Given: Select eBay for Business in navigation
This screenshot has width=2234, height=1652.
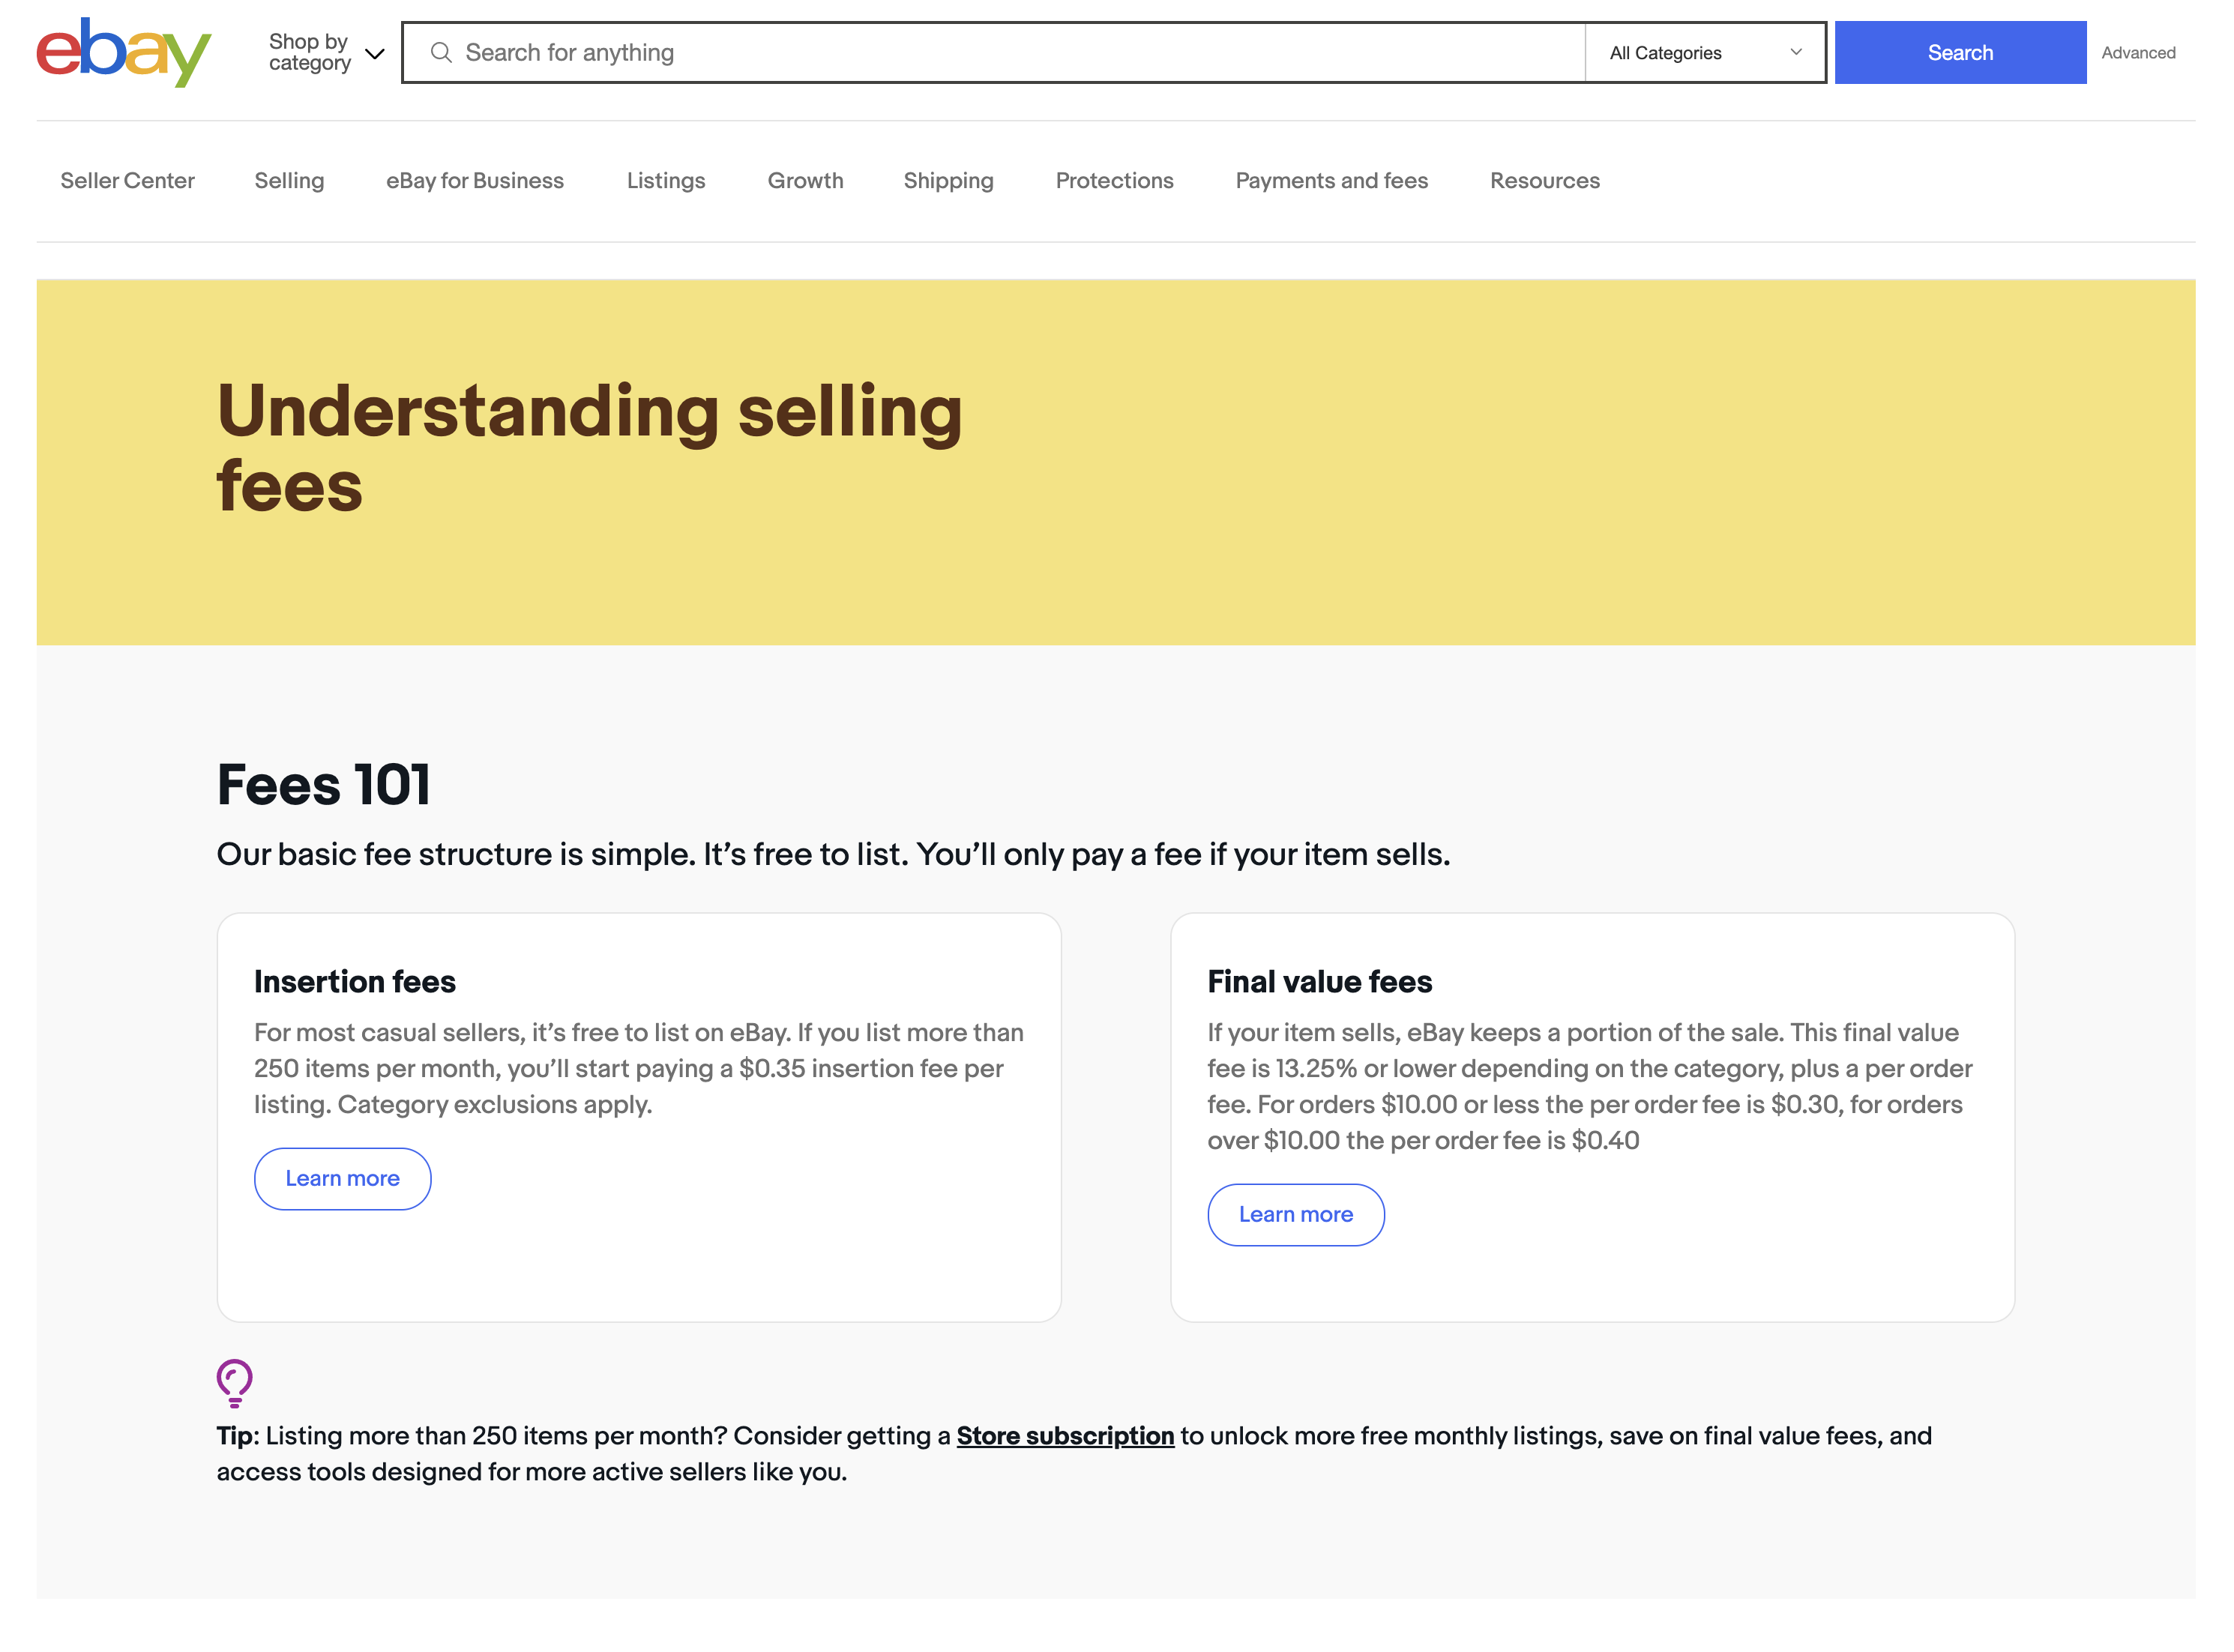Looking at the screenshot, I should click(x=475, y=181).
